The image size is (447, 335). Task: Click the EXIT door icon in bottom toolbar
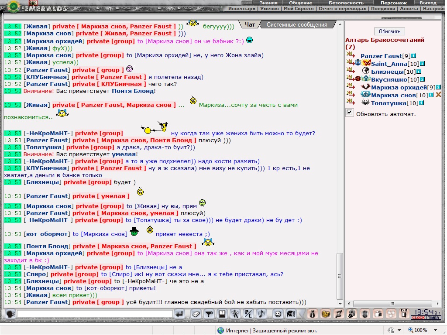pyautogui.click(x=404, y=314)
